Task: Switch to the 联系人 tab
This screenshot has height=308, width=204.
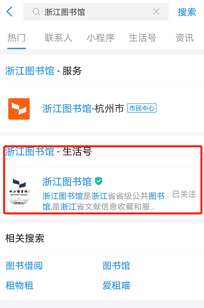Action: pyautogui.click(x=58, y=38)
